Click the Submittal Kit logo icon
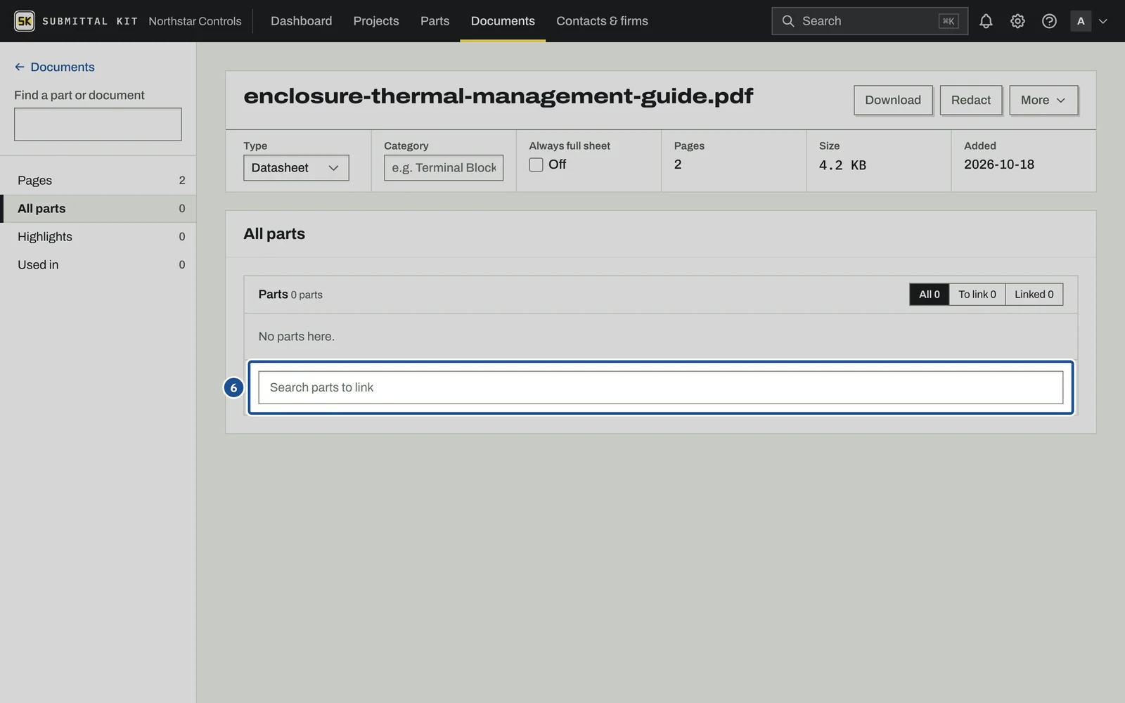 pos(25,21)
